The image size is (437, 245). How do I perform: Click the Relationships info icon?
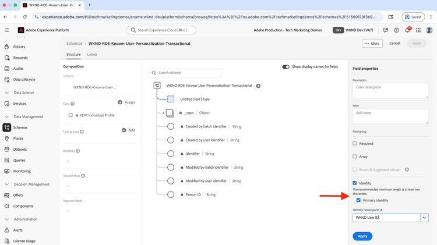pyautogui.click(x=83, y=176)
